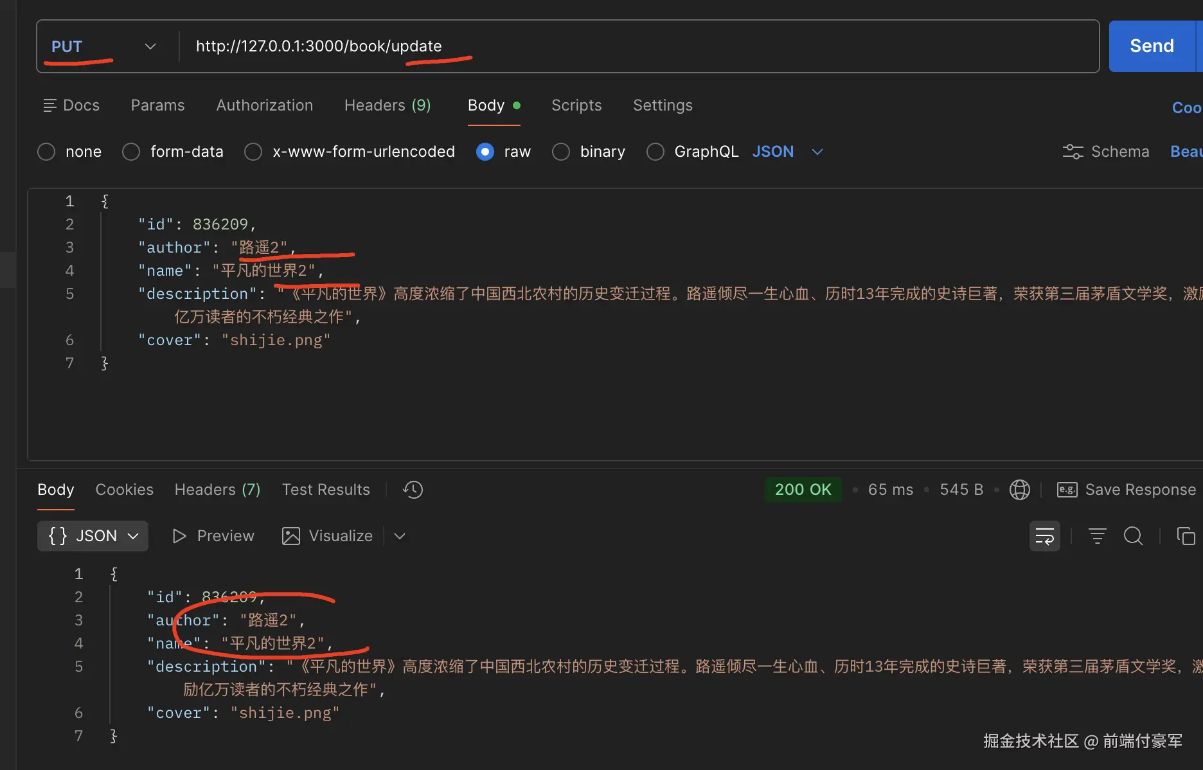
Task: Select the none body type radio
Action: click(x=46, y=152)
